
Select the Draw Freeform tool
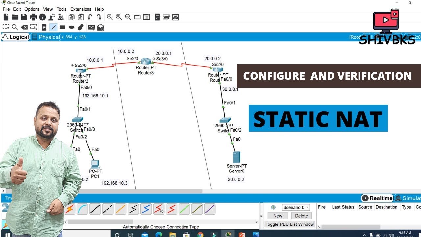coord(81,27)
